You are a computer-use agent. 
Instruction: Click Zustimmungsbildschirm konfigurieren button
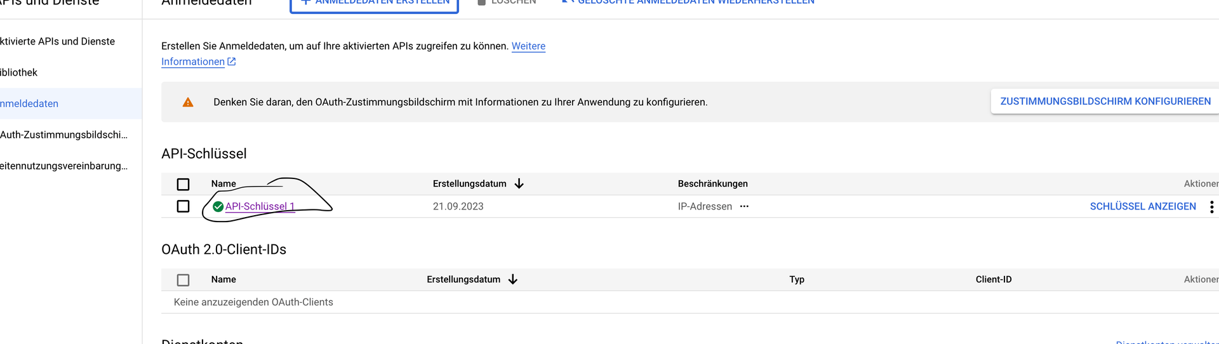[x=1105, y=102]
